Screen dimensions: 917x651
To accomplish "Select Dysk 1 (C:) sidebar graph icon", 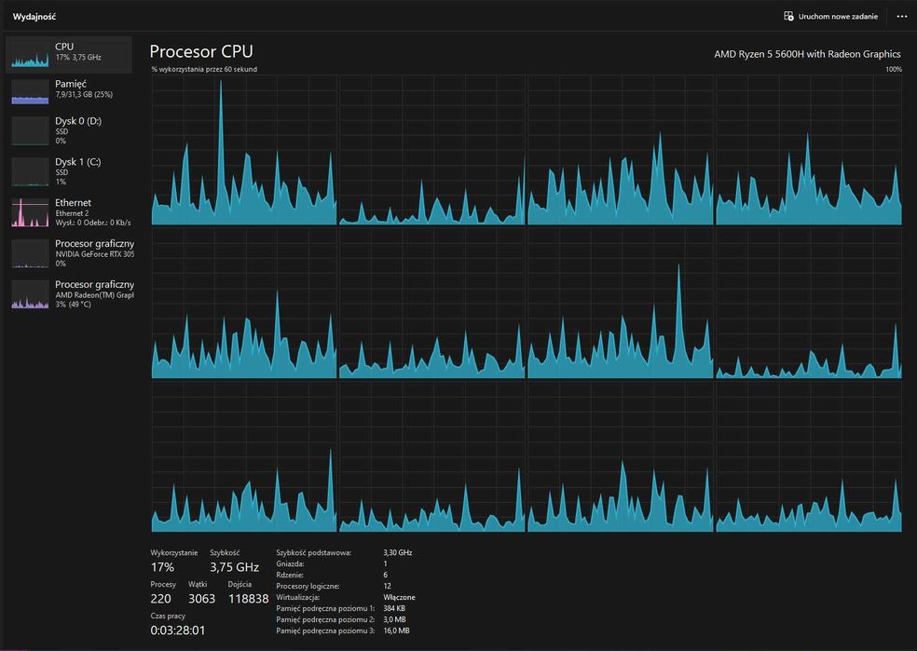I will coord(30,171).
